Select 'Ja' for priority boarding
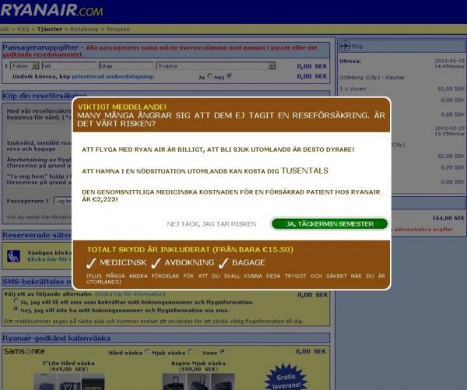This screenshot has width=467, height=390. [x=211, y=77]
